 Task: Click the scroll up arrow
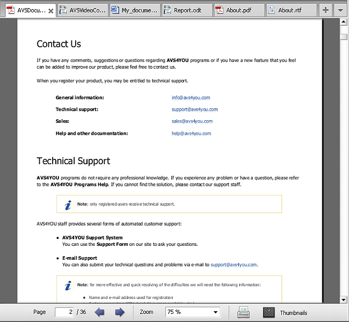pos(344,21)
